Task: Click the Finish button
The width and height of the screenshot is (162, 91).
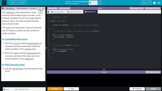Action: 153,89
